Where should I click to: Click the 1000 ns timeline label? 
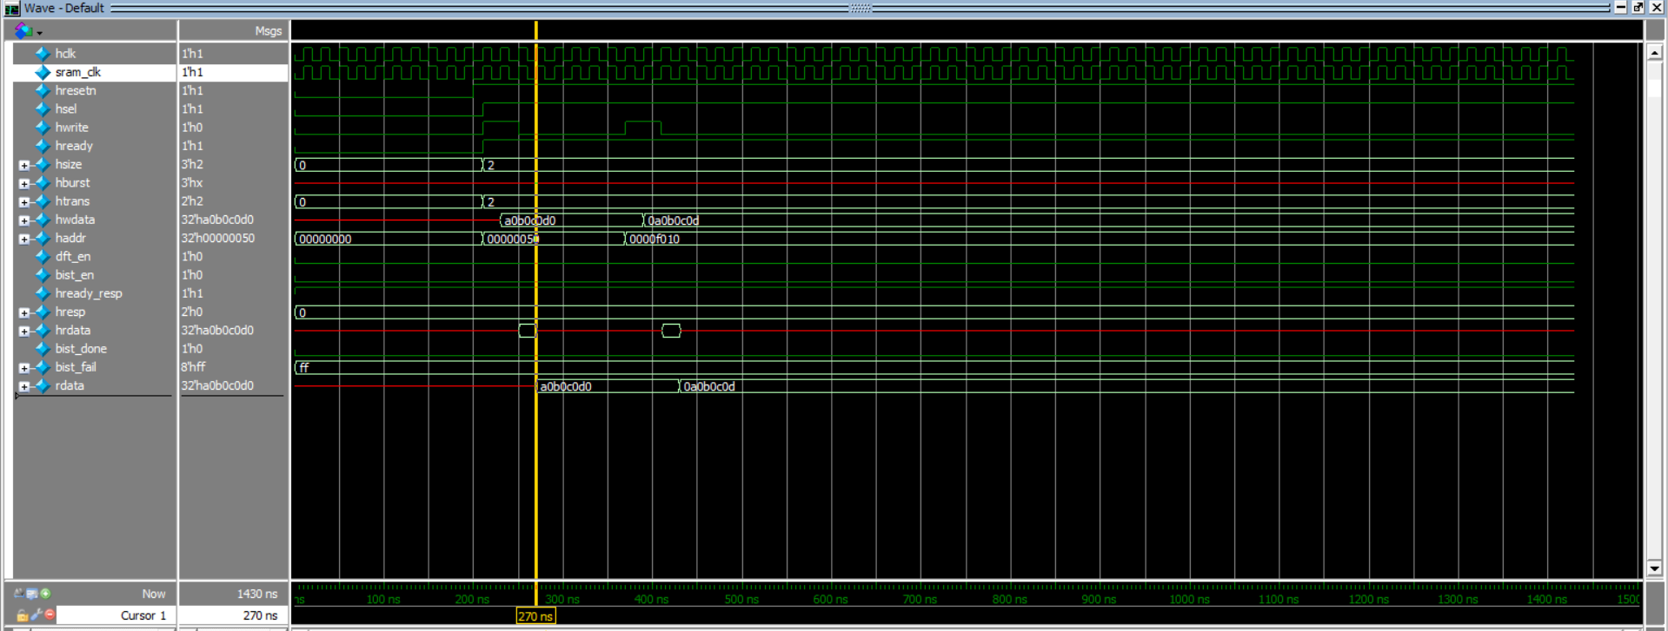coord(1189,600)
